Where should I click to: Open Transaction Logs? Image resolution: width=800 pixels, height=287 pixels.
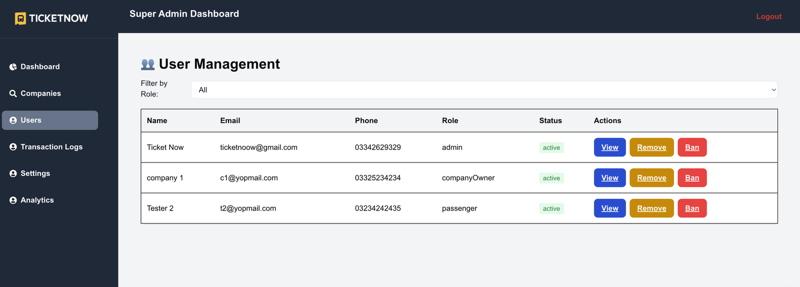tap(50, 147)
